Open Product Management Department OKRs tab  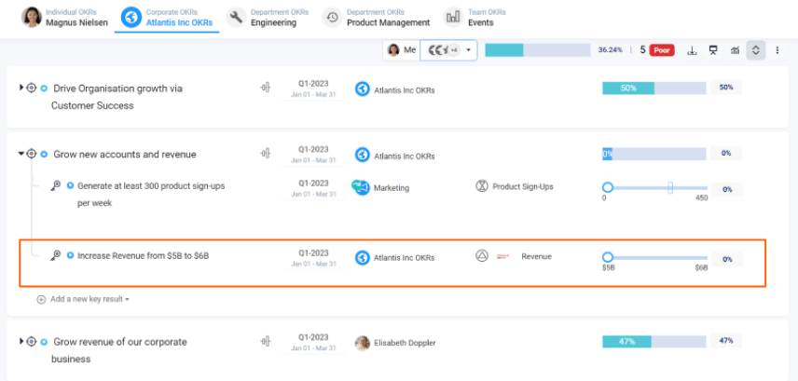click(x=376, y=18)
